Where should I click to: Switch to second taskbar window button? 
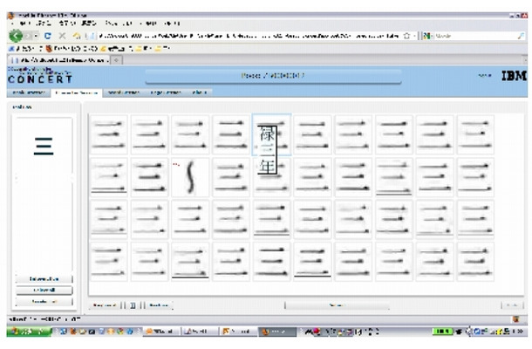pyautogui.click(x=199, y=332)
